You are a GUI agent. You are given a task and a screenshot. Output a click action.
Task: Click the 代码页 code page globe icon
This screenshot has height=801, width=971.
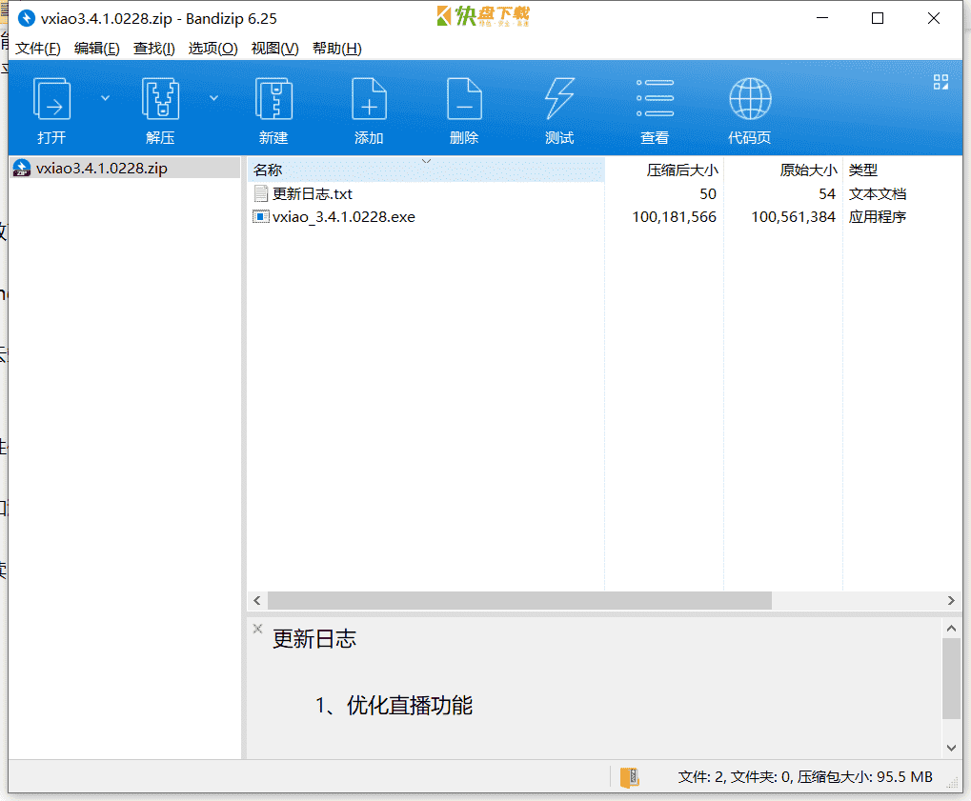tap(750, 98)
